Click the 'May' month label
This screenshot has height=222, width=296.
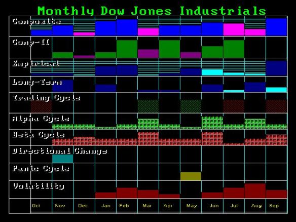pos(192,206)
